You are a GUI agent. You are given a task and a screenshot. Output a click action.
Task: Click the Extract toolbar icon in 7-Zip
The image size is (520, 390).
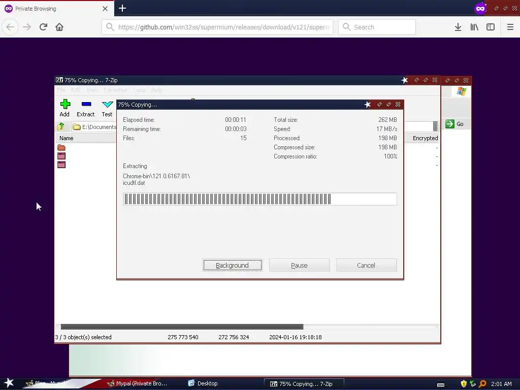coord(85,108)
